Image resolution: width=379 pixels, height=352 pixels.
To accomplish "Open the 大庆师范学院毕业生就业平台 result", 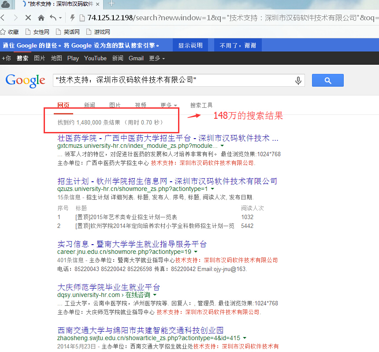I will (x=108, y=287).
